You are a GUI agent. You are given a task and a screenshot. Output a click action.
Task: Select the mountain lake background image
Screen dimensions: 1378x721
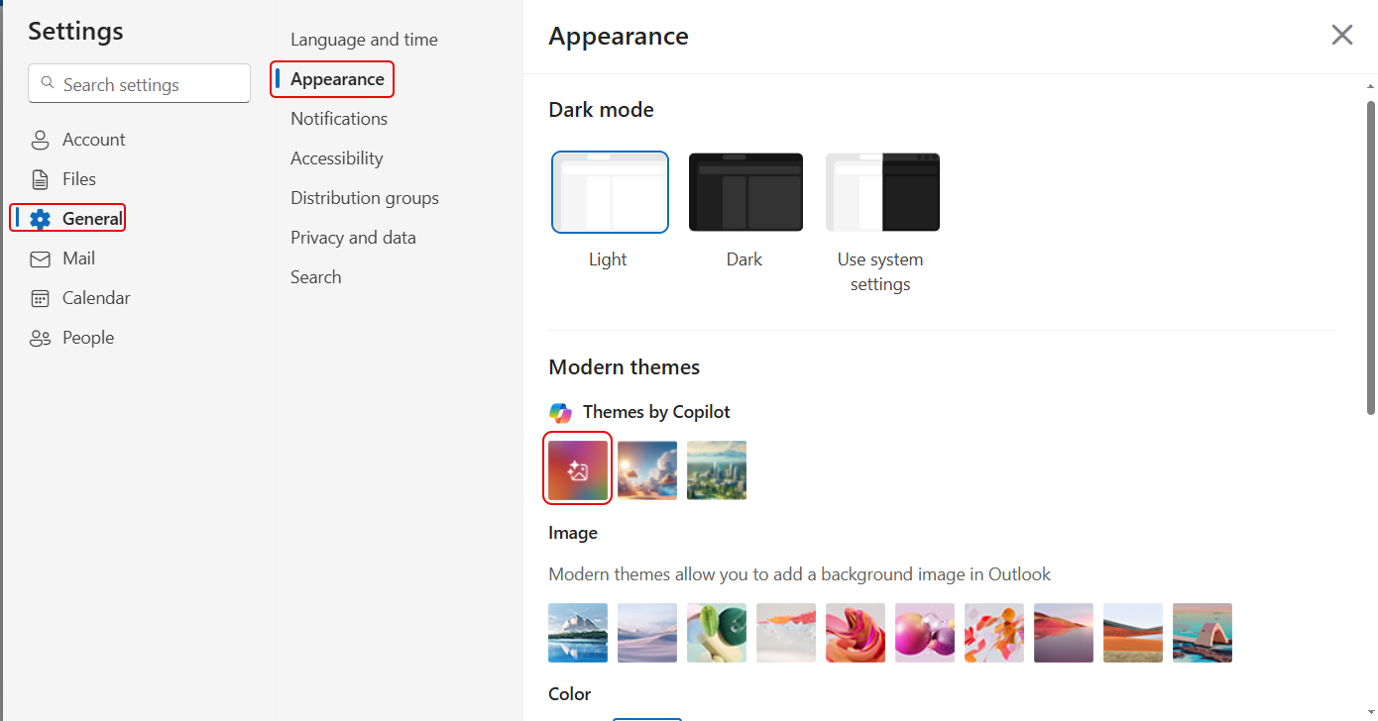[x=578, y=633]
